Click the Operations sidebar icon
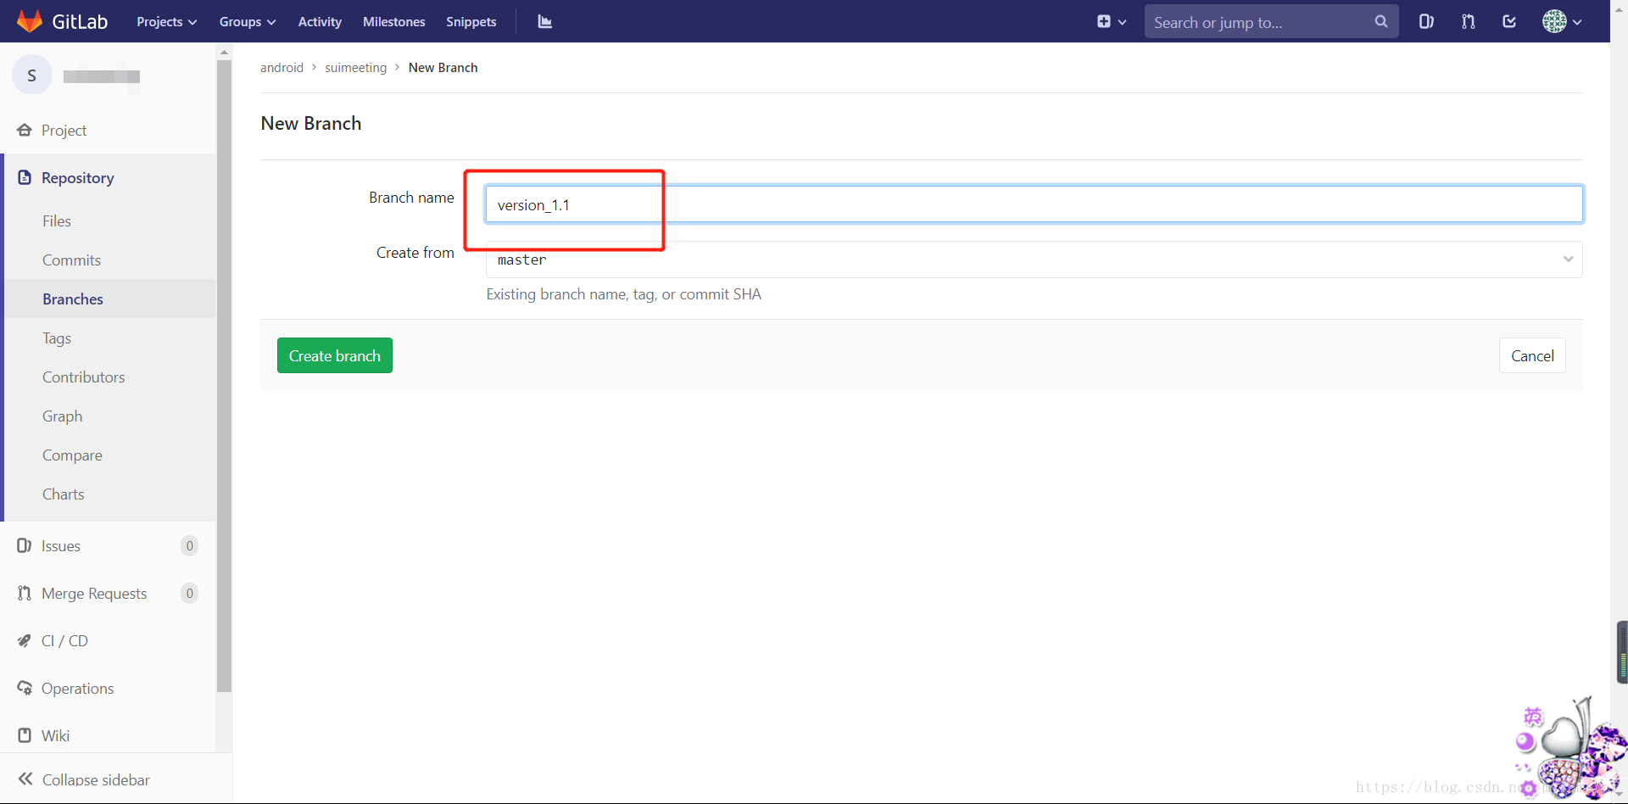 [25, 688]
